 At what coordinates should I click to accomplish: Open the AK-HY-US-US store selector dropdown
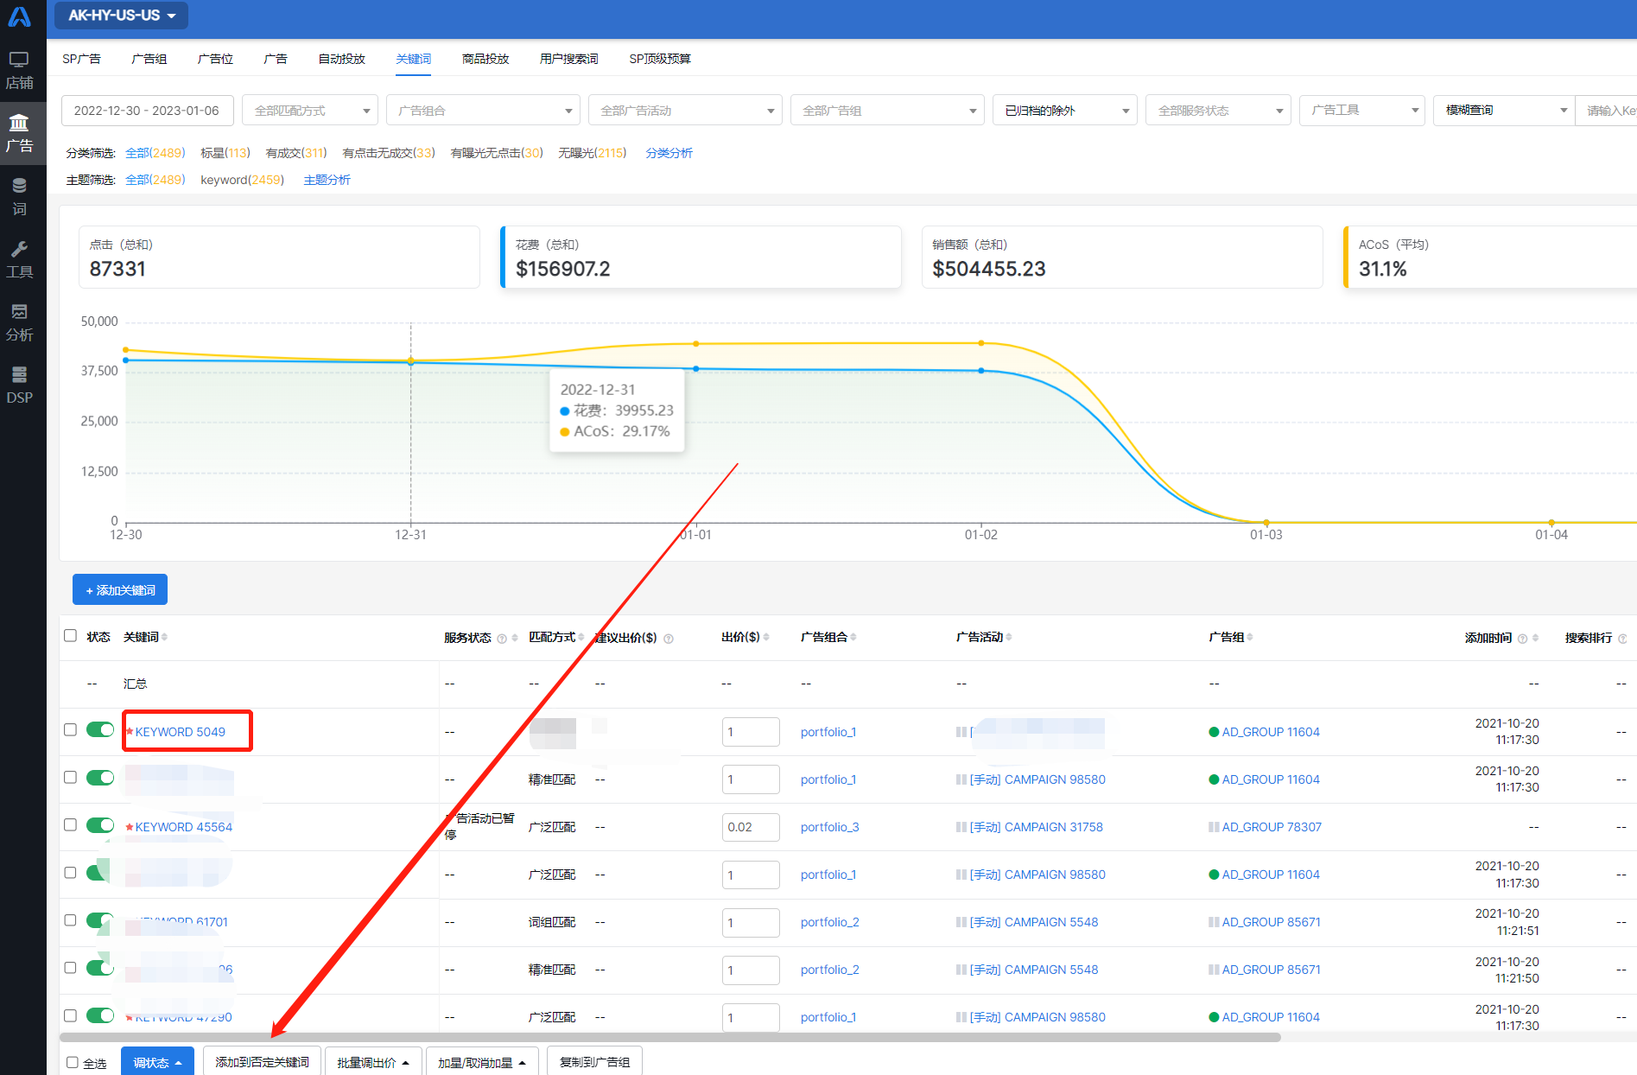click(121, 16)
